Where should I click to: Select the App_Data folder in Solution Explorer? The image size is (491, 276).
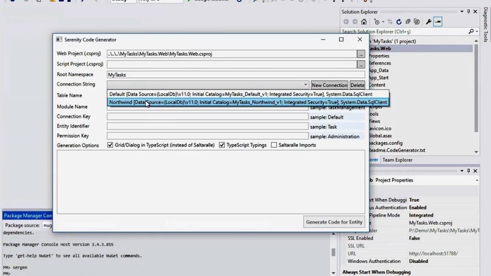click(x=379, y=71)
